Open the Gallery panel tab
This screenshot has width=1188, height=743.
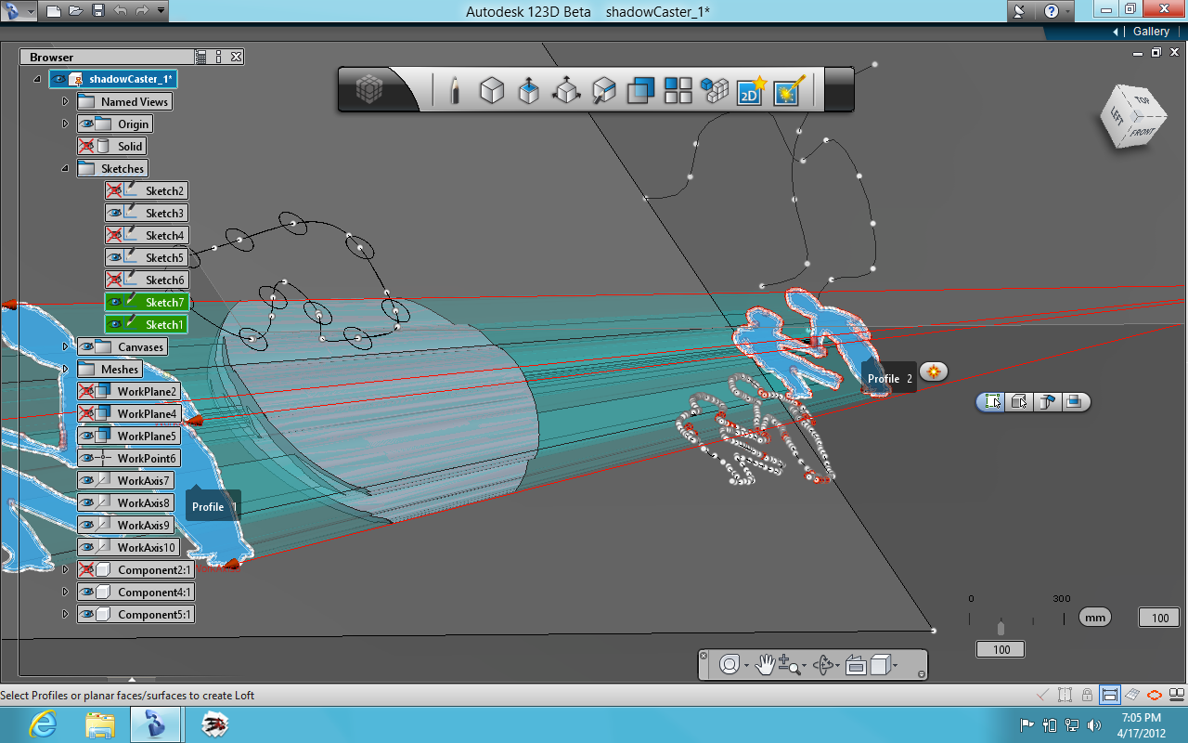(1145, 32)
